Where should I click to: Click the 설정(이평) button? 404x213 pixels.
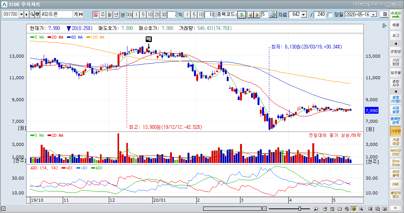[396, 99]
